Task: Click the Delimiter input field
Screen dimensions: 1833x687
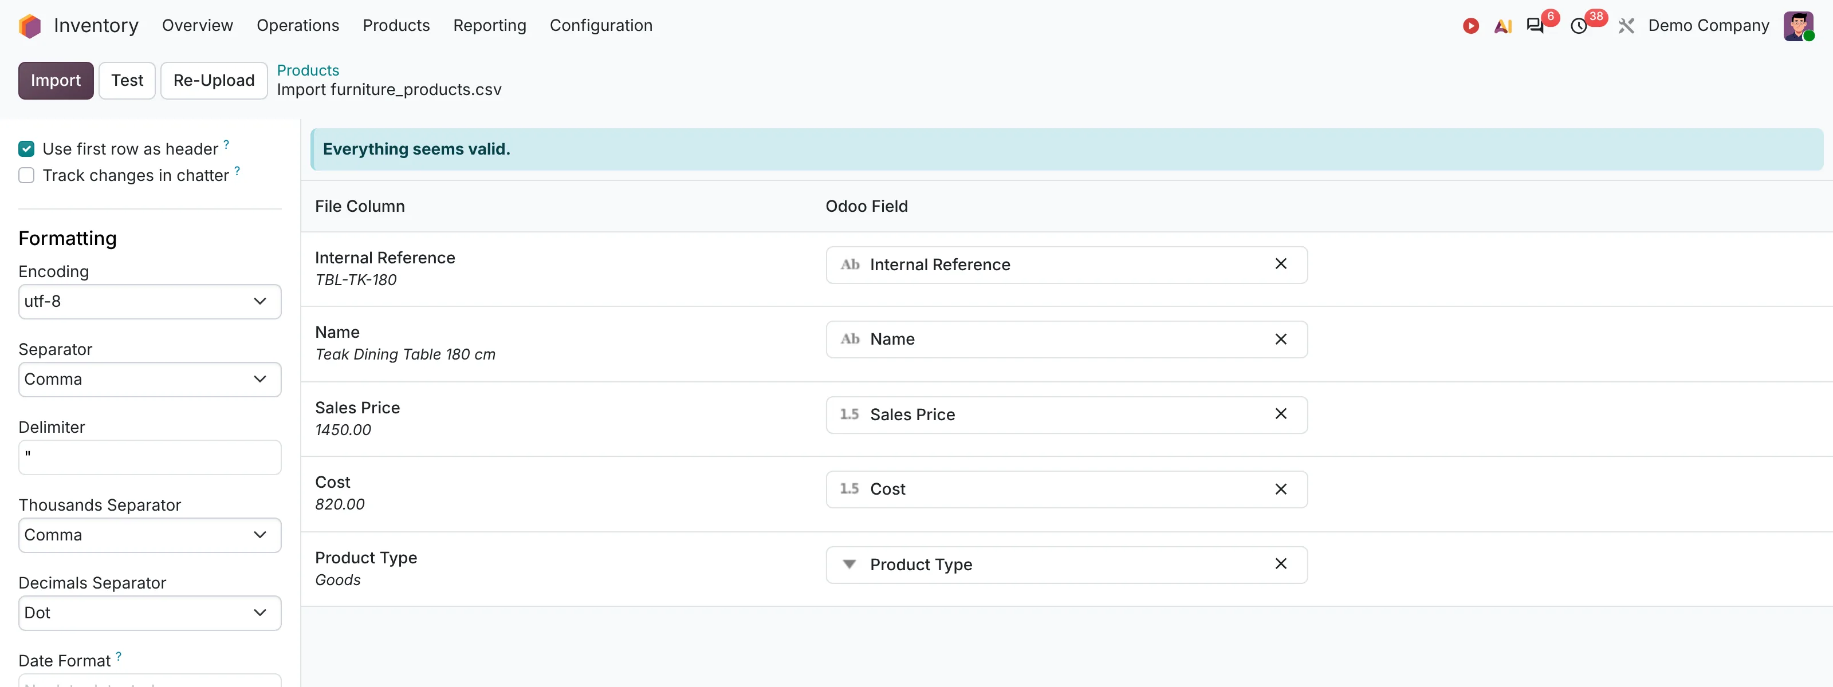Action: [150, 457]
